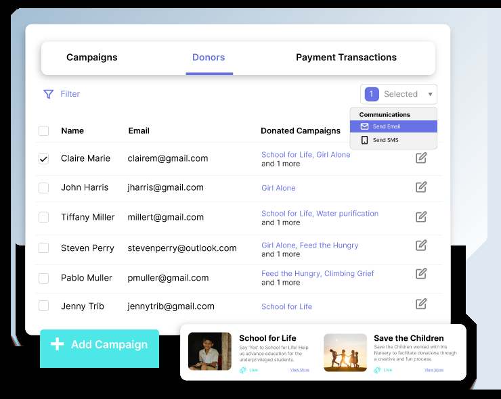Screen dimensions: 501x399
Task: Open edit icon for John Harris row
Action: point(421,187)
